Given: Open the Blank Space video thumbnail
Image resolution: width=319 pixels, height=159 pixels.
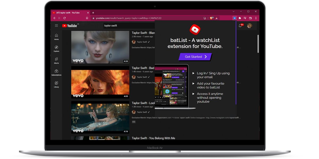Looking at the screenshot, I should (100, 47).
